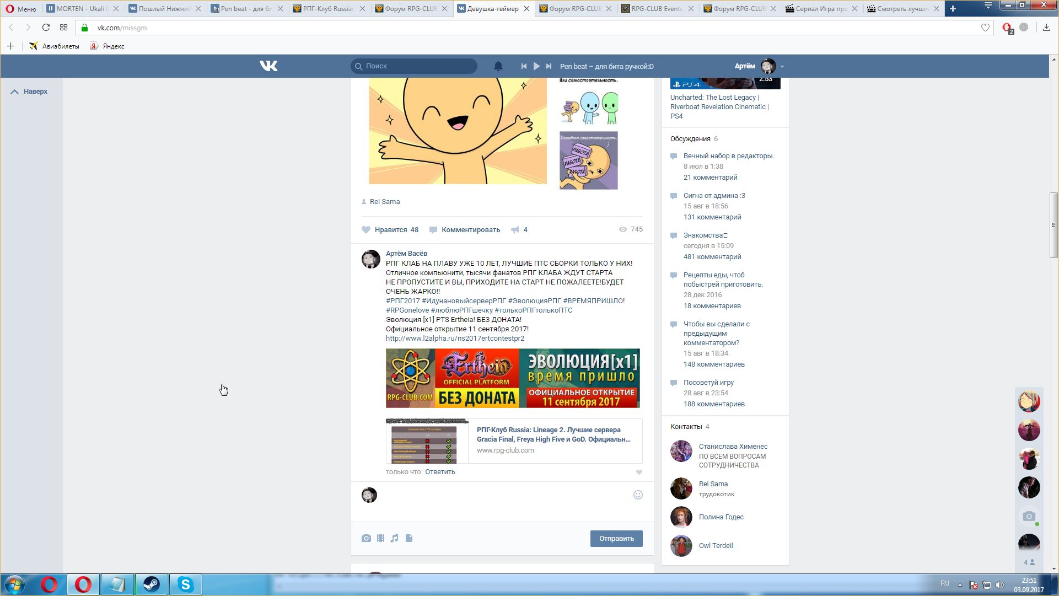Click the volume speaker tray icon
Image resolution: width=1059 pixels, height=596 pixels.
(x=1000, y=585)
